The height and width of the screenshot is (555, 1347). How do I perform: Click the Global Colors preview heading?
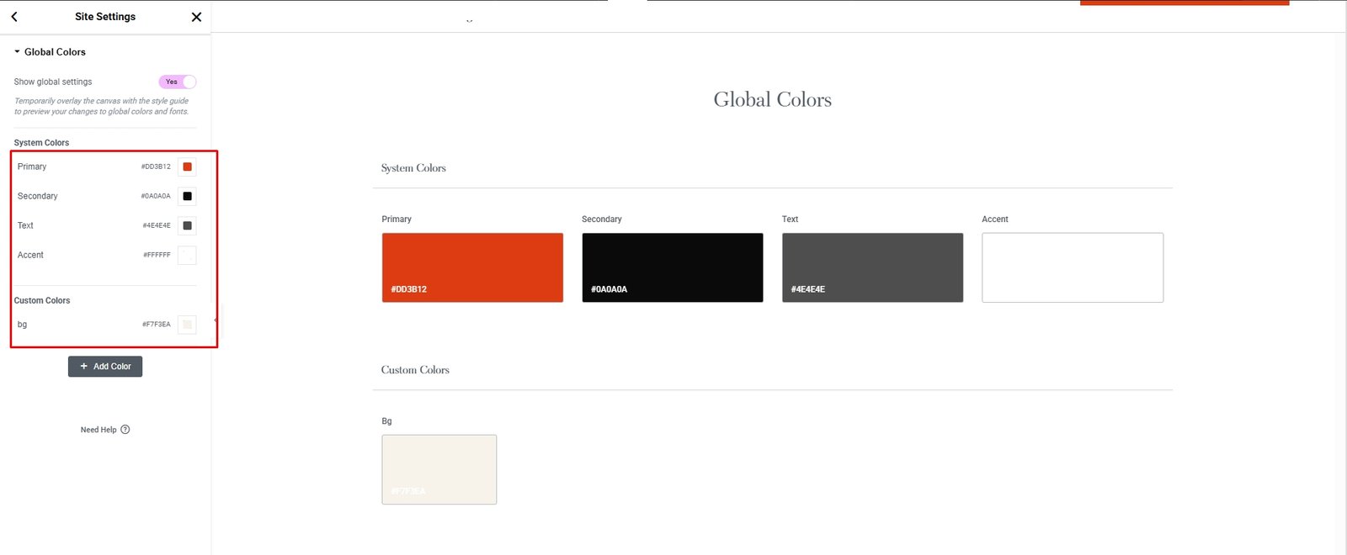tap(773, 99)
